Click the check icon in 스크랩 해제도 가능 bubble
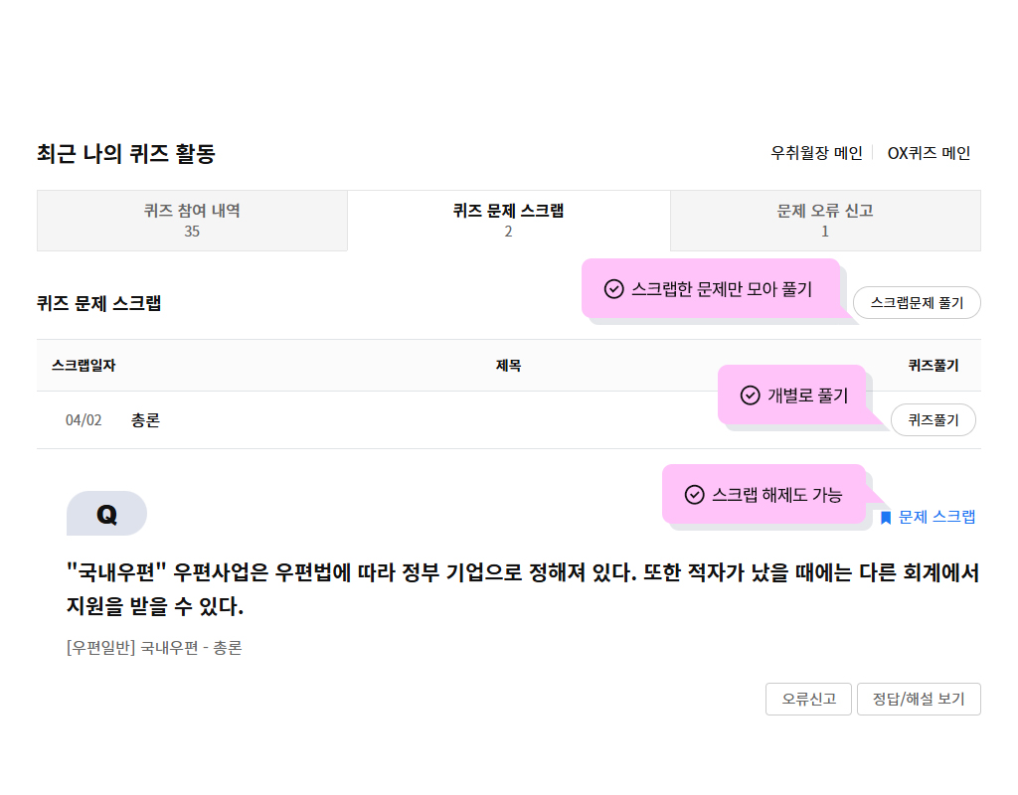Image resolution: width=1018 pixels, height=795 pixels. coord(694,495)
